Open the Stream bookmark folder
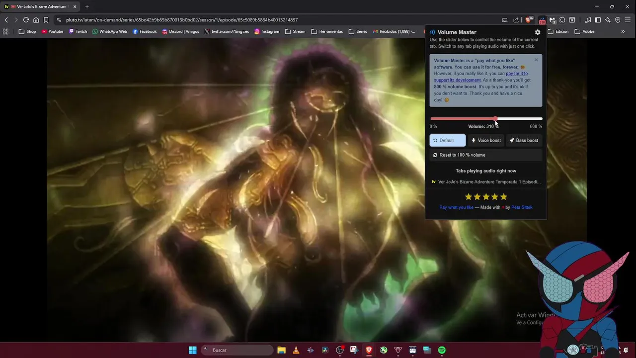The image size is (636, 358). tap(295, 31)
